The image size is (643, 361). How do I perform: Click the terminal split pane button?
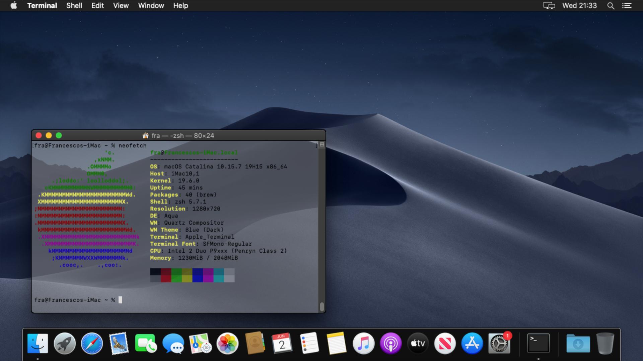pos(322,145)
